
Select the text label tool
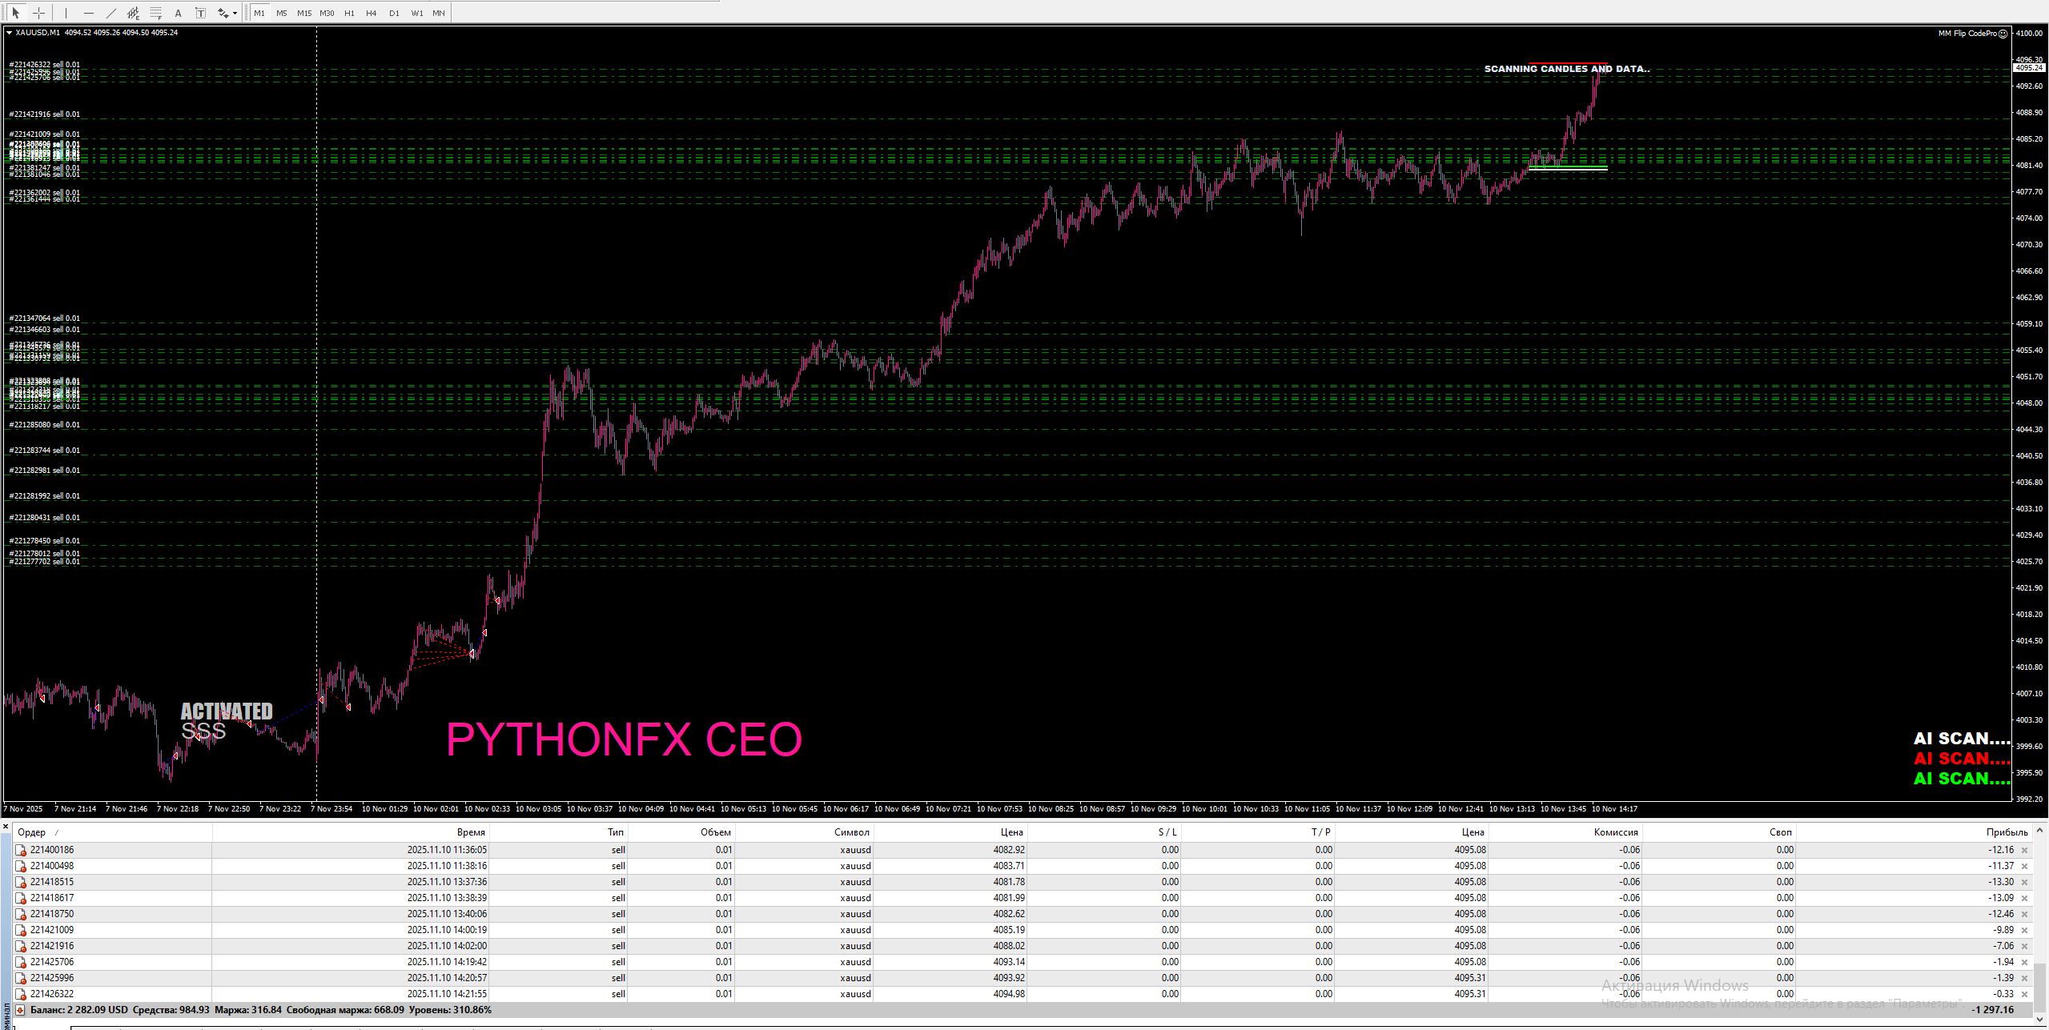tap(200, 13)
